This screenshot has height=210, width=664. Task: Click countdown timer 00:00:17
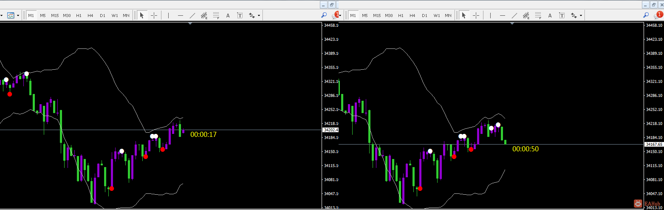tap(203, 134)
